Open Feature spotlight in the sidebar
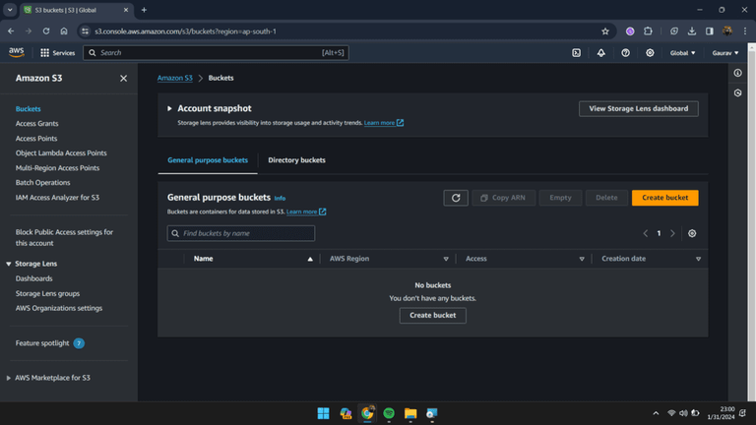756x425 pixels. click(x=42, y=343)
